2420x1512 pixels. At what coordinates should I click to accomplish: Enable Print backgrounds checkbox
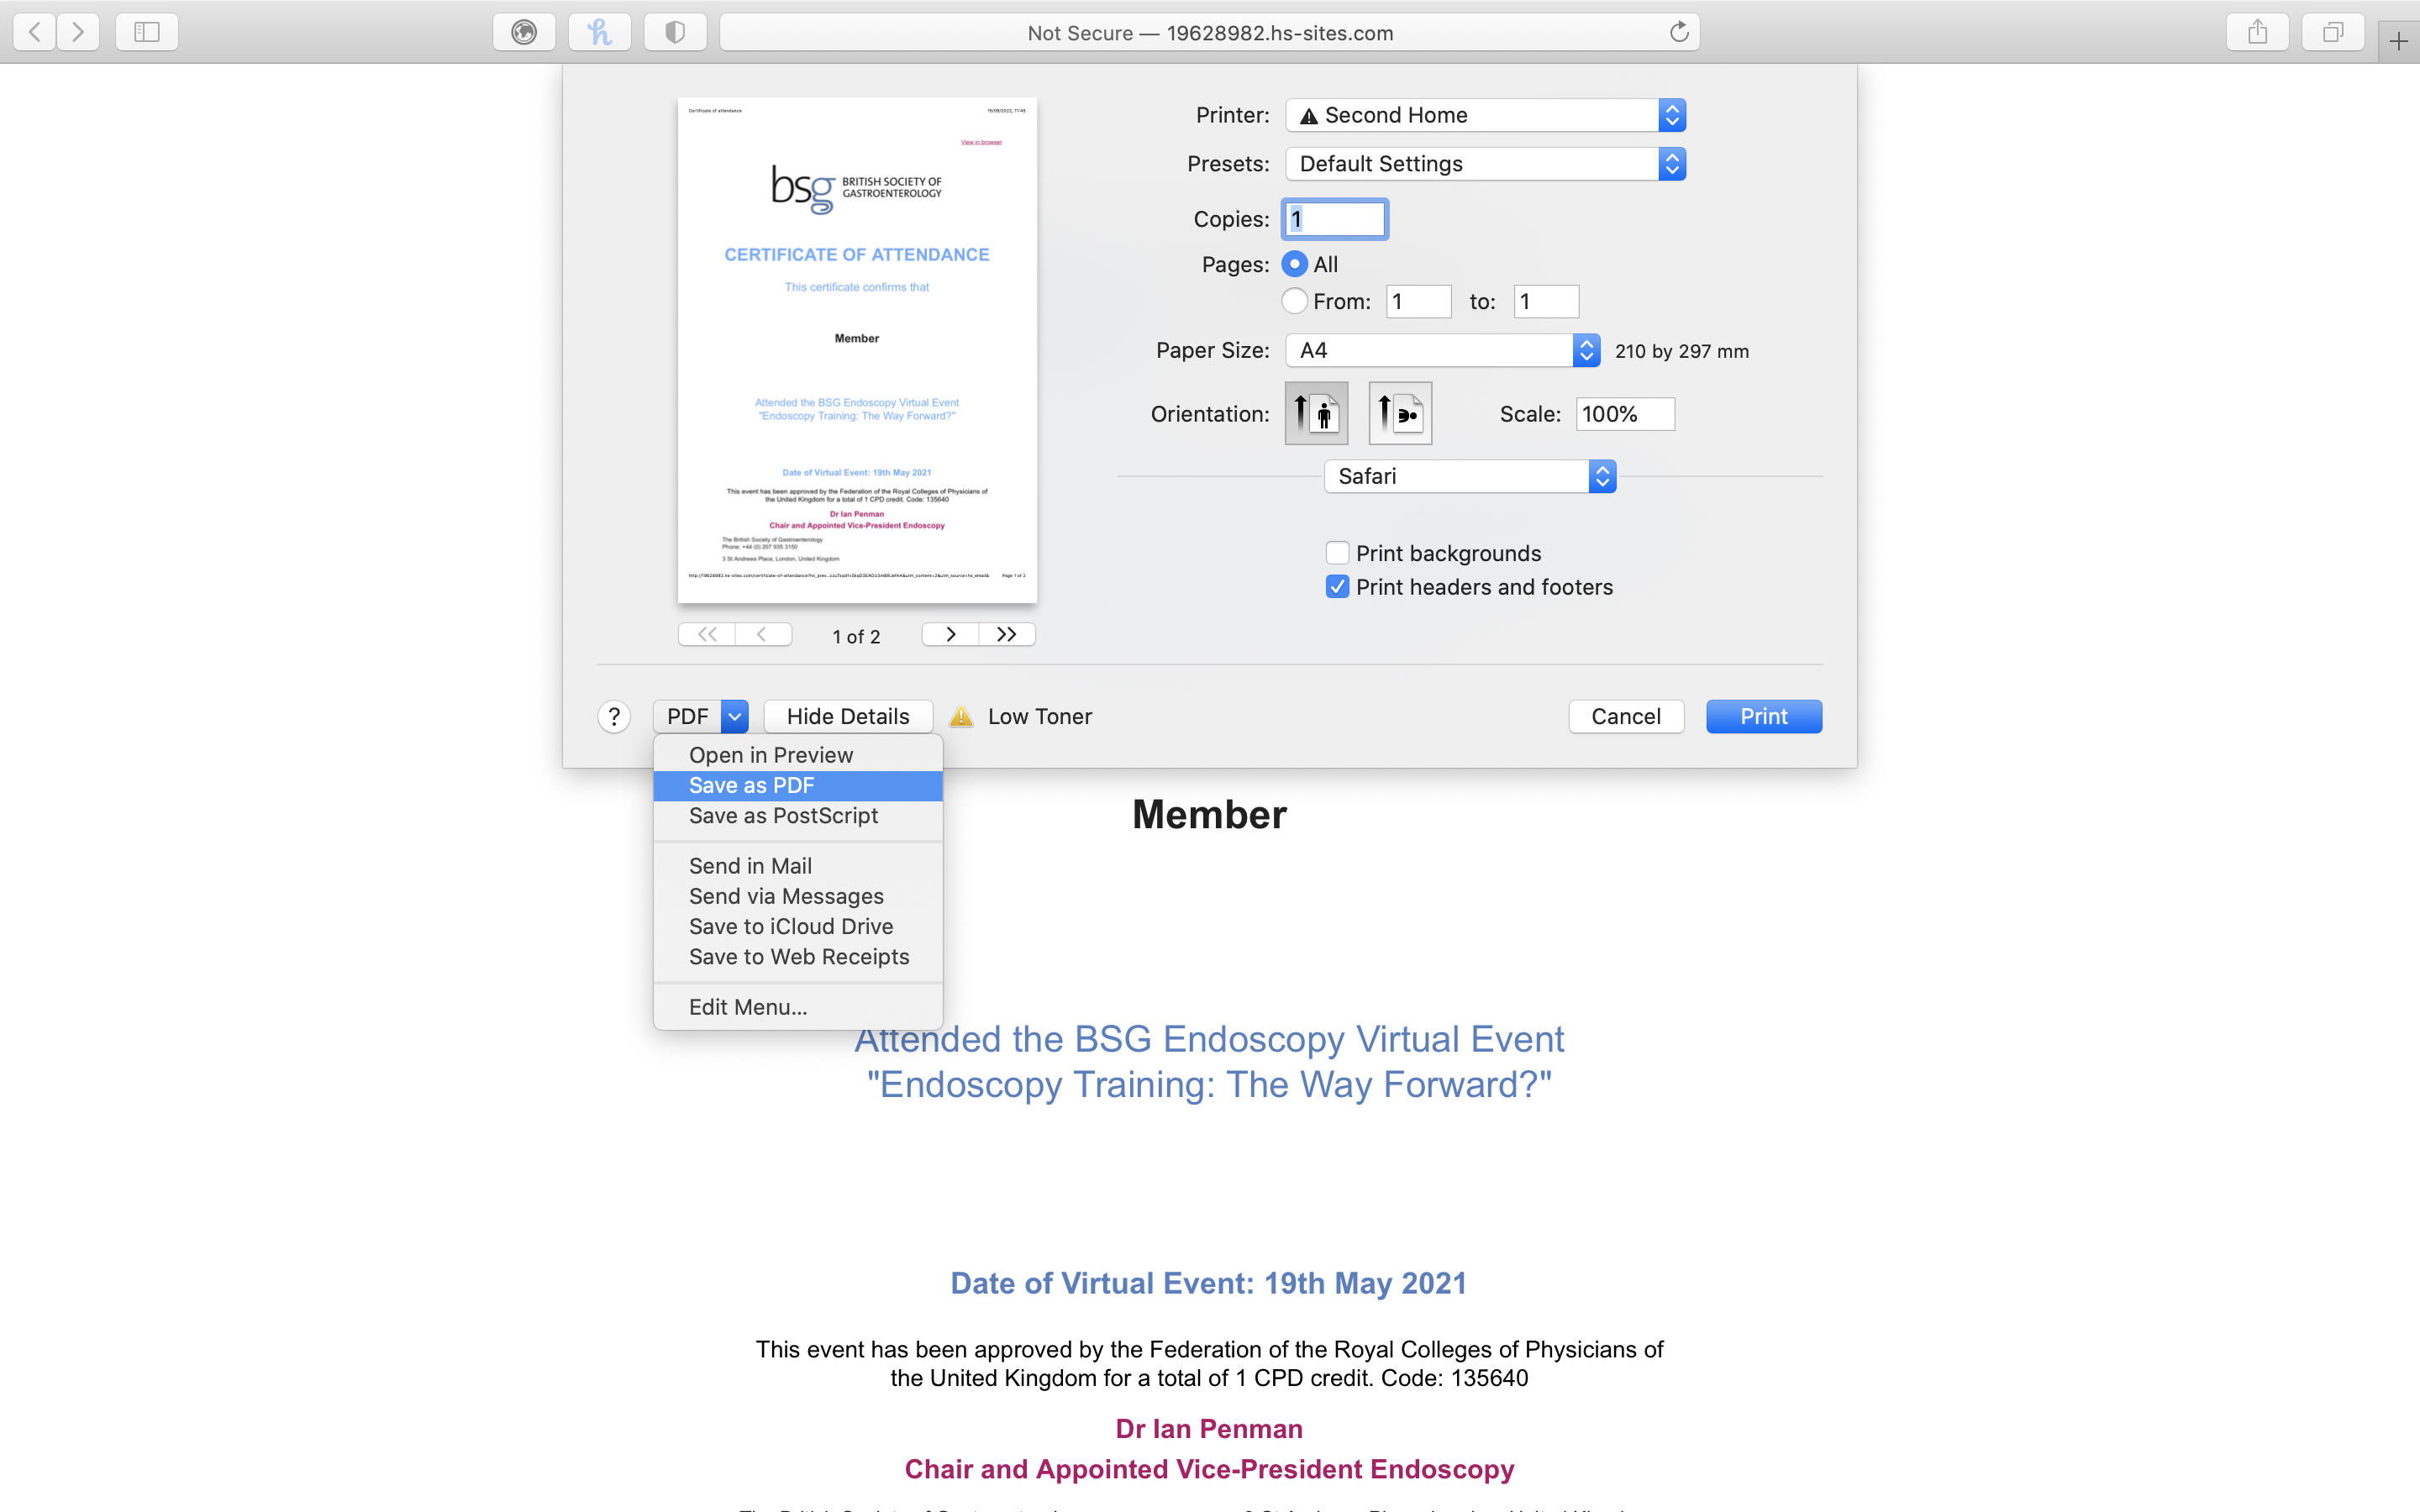pos(1337,553)
